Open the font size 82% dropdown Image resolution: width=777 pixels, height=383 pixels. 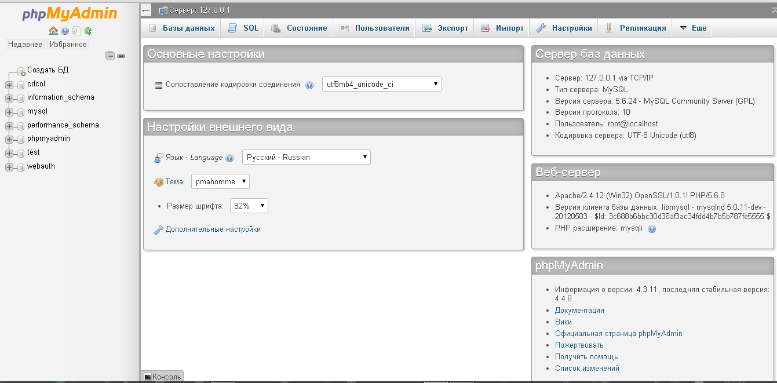(249, 205)
